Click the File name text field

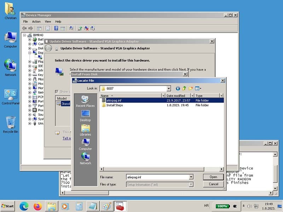[157, 177]
